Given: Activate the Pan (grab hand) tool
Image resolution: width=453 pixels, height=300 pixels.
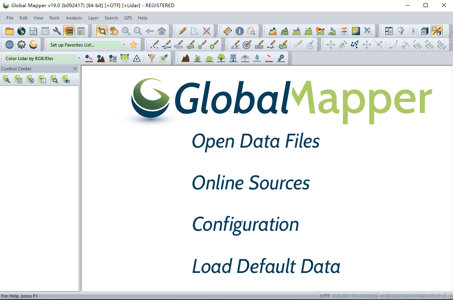Looking at the screenshot, I should [x=113, y=31].
